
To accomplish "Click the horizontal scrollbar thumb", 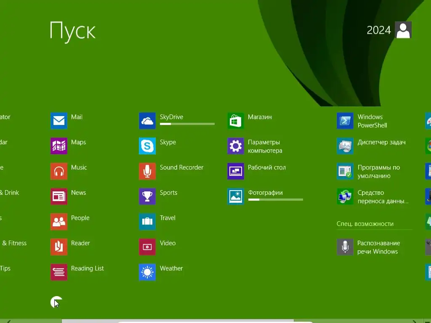I will click(178, 321).
